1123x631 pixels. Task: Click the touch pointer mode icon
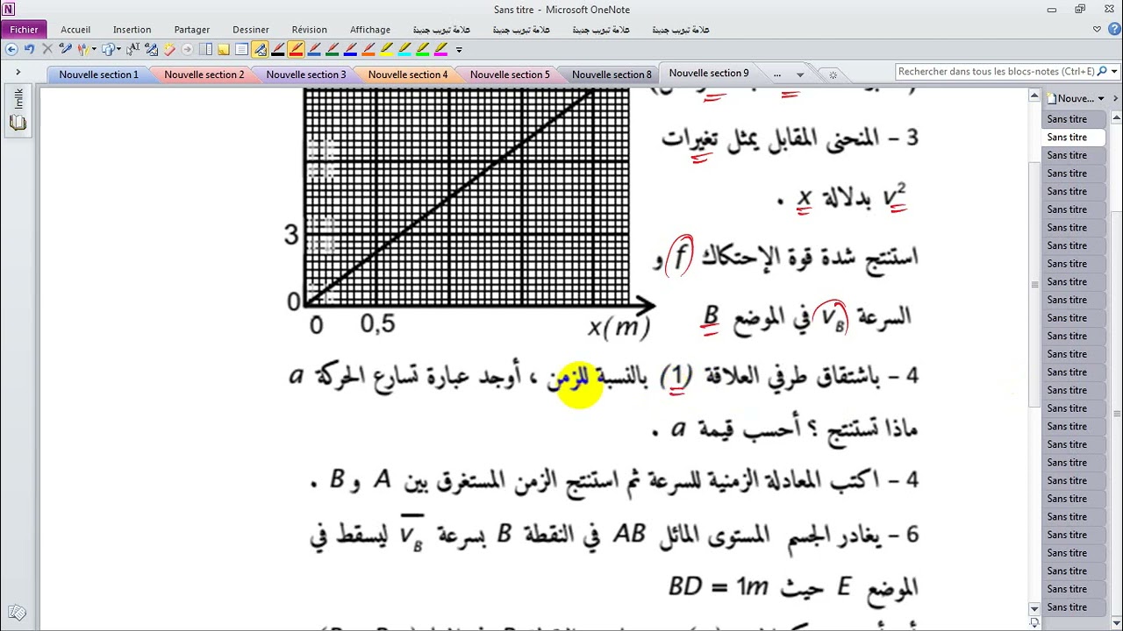coord(108,50)
